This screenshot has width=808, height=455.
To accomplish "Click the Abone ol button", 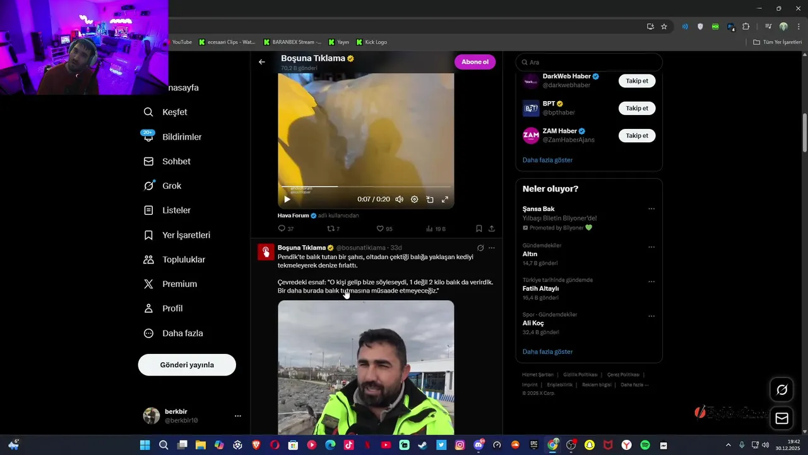I will 475,62.
